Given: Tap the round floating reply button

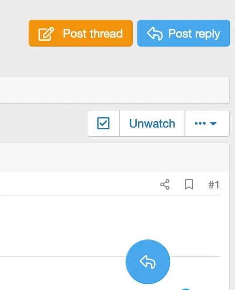Looking at the screenshot, I should click(x=148, y=262).
